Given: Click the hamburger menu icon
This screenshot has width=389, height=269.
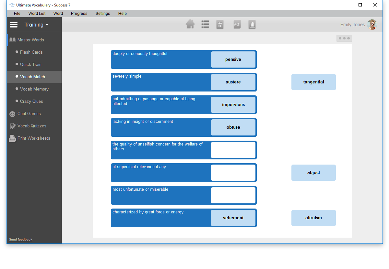Looking at the screenshot, I should coord(14,25).
